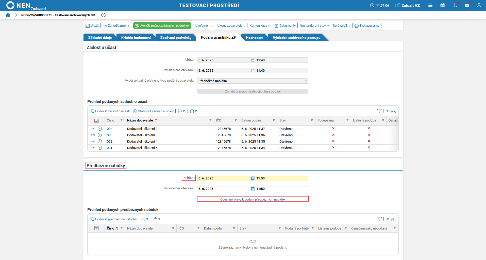Switch to the Hodnocení tab
The image size is (486, 260).
click(x=254, y=38)
